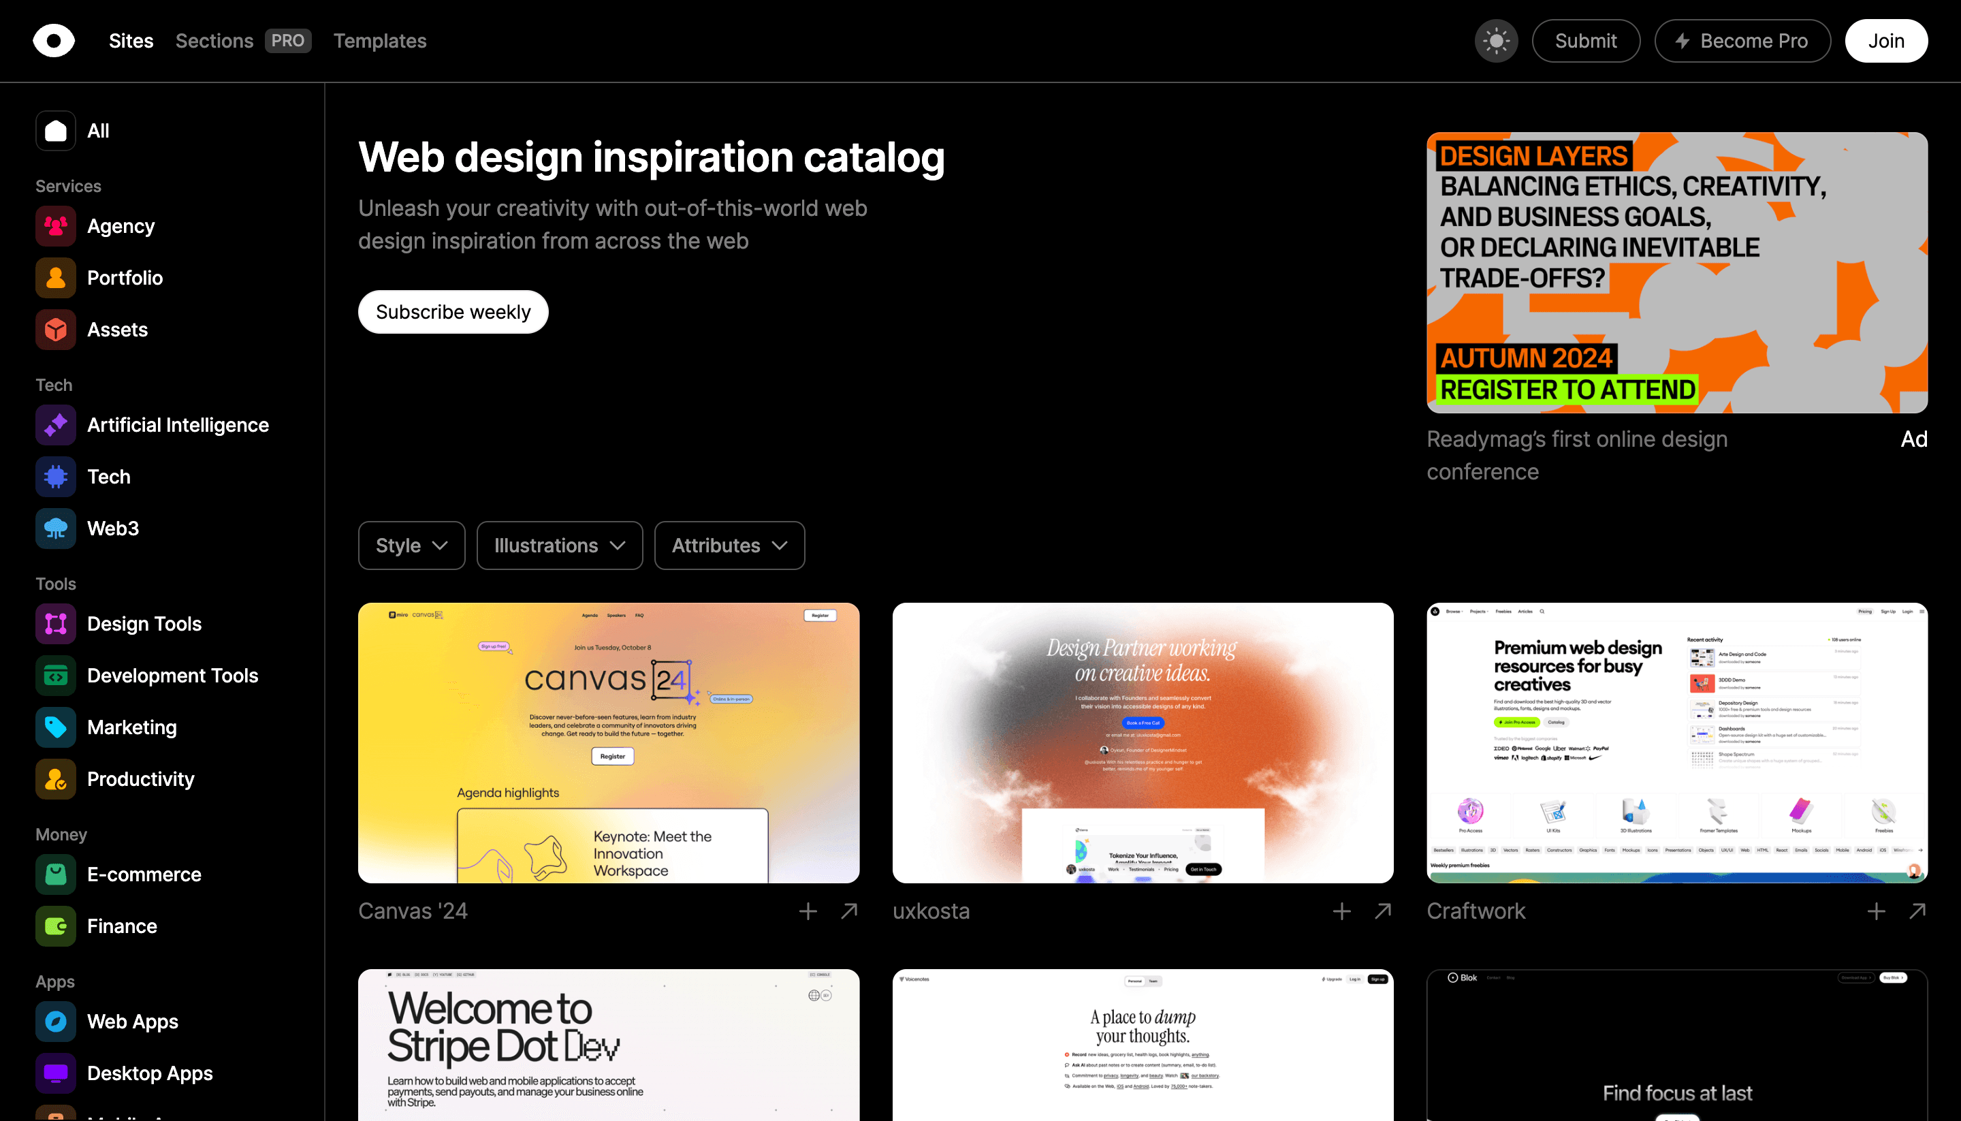Open the Desktop Apps category label
The height and width of the screenshot is (1121, 1961).
click(x=150, y=1073)
